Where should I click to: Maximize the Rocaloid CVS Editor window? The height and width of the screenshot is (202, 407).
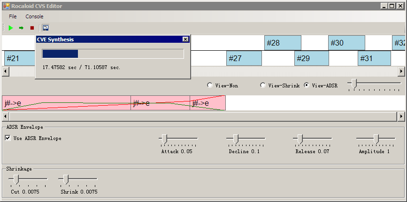point(392,6)
